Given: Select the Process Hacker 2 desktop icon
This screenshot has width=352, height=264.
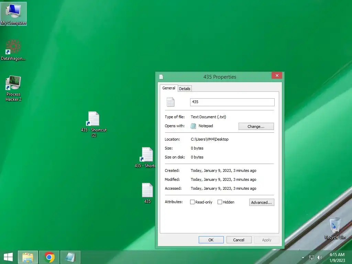Looking at the screenshot, I should (13, 88).
